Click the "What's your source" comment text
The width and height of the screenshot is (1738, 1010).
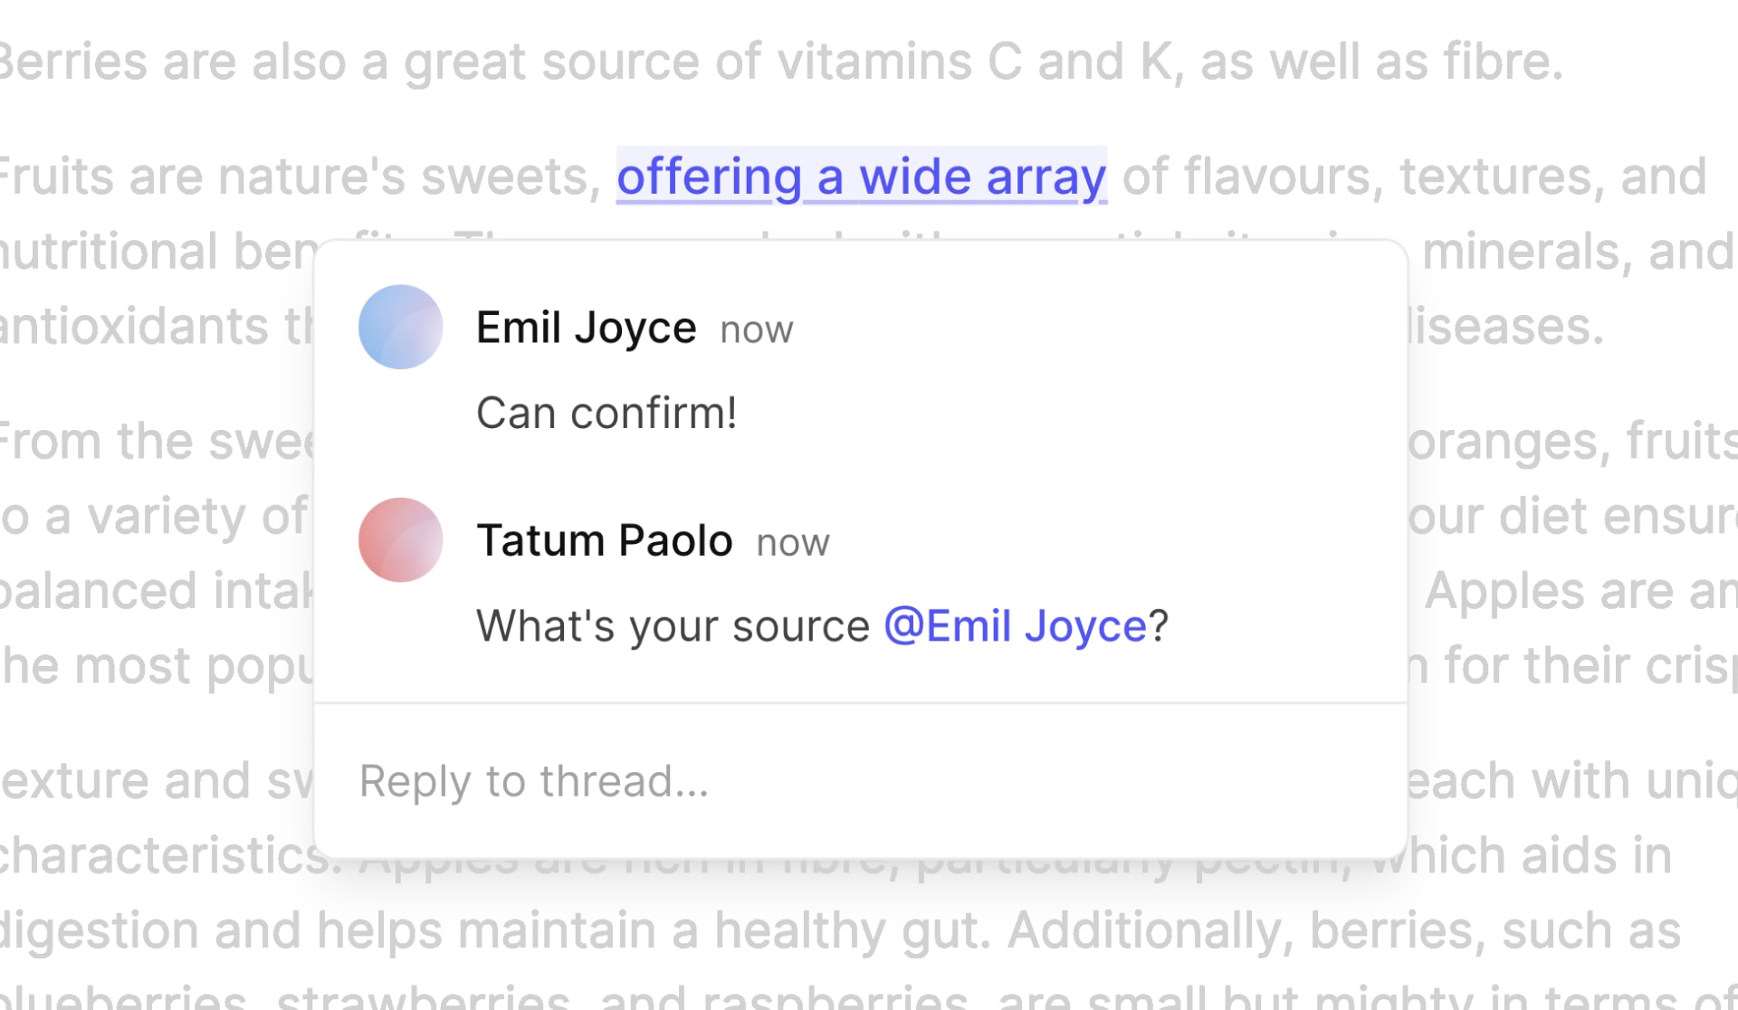pyautogui.click(x=672, y=626)
